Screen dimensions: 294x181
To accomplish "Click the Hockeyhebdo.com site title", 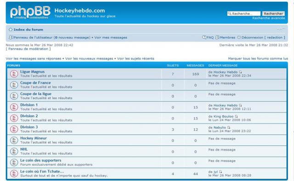I will pyautogui.click(x=79, y=11).
